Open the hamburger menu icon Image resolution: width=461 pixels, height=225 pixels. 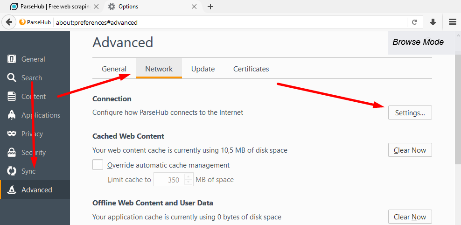click(x=453, y=22)
